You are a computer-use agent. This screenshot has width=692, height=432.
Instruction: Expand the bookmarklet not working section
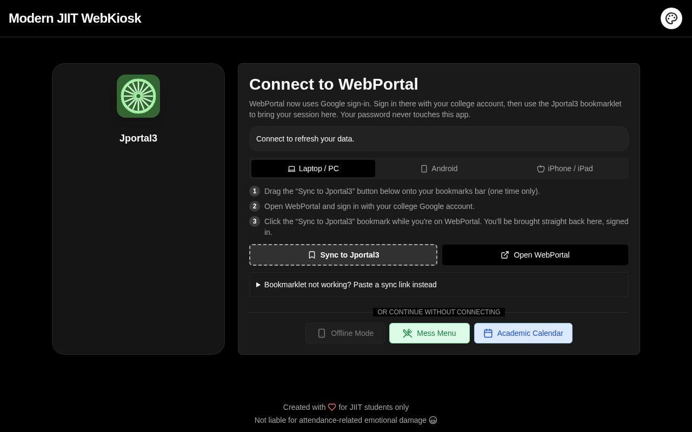point(439,285)
